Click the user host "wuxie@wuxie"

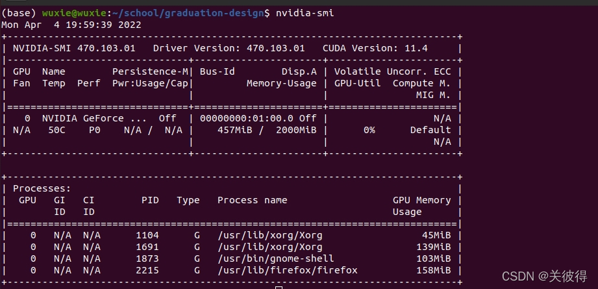coord(75,14)
